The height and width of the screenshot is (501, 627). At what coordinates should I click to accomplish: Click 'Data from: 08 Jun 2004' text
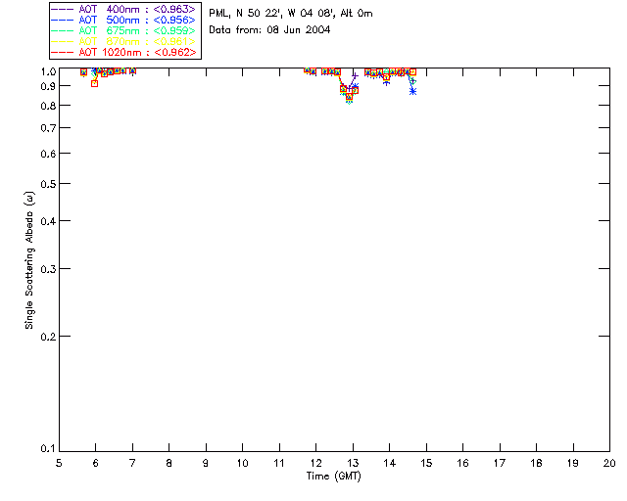269,30
